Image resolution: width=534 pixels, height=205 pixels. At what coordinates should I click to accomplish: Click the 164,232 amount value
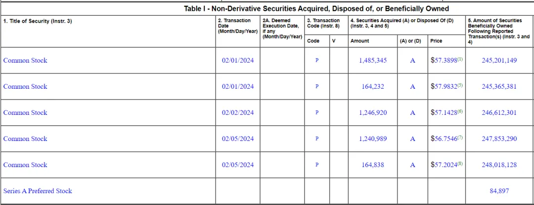(373, 87)
